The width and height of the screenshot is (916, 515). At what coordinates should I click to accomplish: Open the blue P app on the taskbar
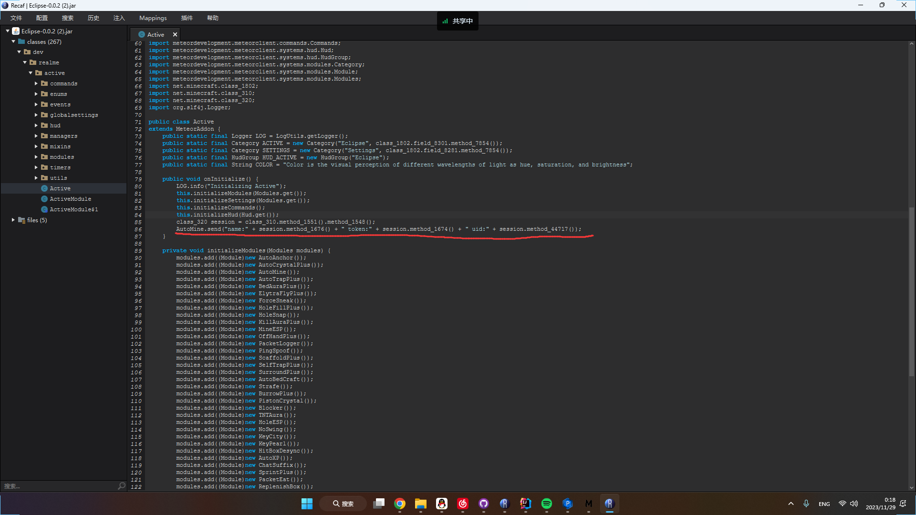pyautogui.click(x=568, y=504)
